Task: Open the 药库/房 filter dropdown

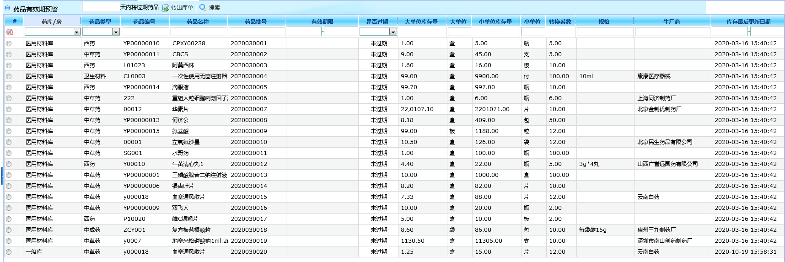Action: [x=76, y=32]
